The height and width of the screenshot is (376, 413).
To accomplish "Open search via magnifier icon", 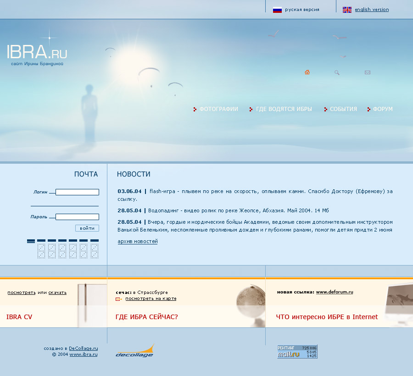I will pyautogui.click(x=337, y=72).
